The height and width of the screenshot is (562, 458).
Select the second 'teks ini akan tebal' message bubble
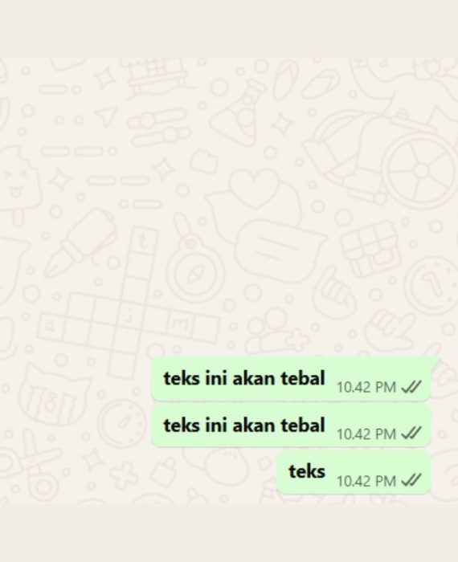pos(291,426)
